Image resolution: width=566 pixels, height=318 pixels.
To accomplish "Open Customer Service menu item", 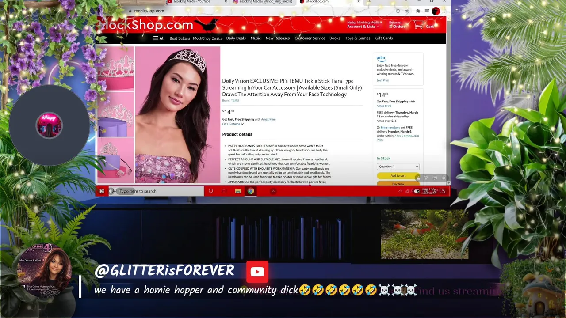I will (x=310, y=38).
